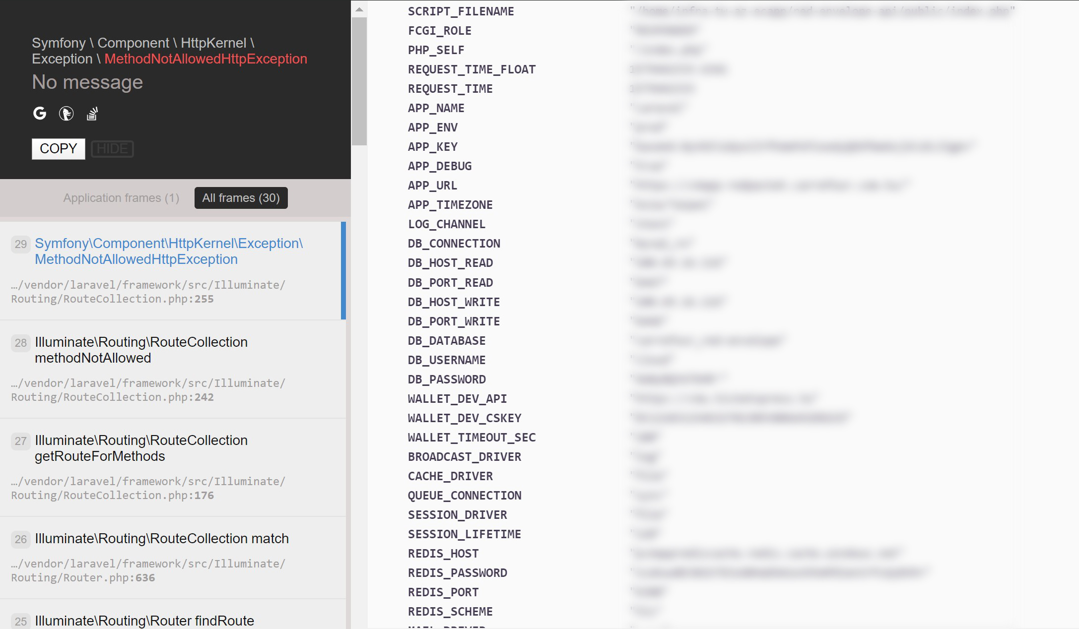
Task: Click the DB_CONNECTION variable name
Action: [x=454, y=244]
